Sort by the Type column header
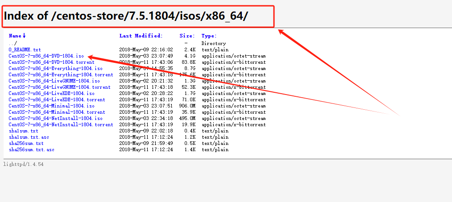The height and width of the screenshot is (202, 452). 209,36
